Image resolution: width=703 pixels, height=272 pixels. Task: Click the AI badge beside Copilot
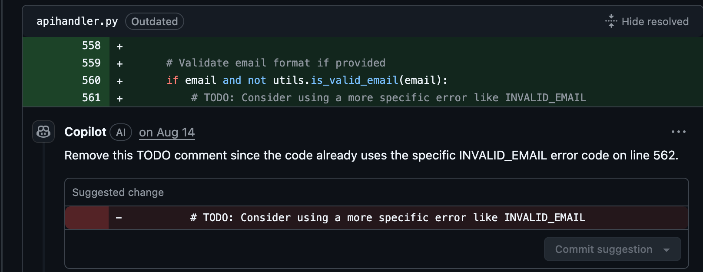coord(121,133)
